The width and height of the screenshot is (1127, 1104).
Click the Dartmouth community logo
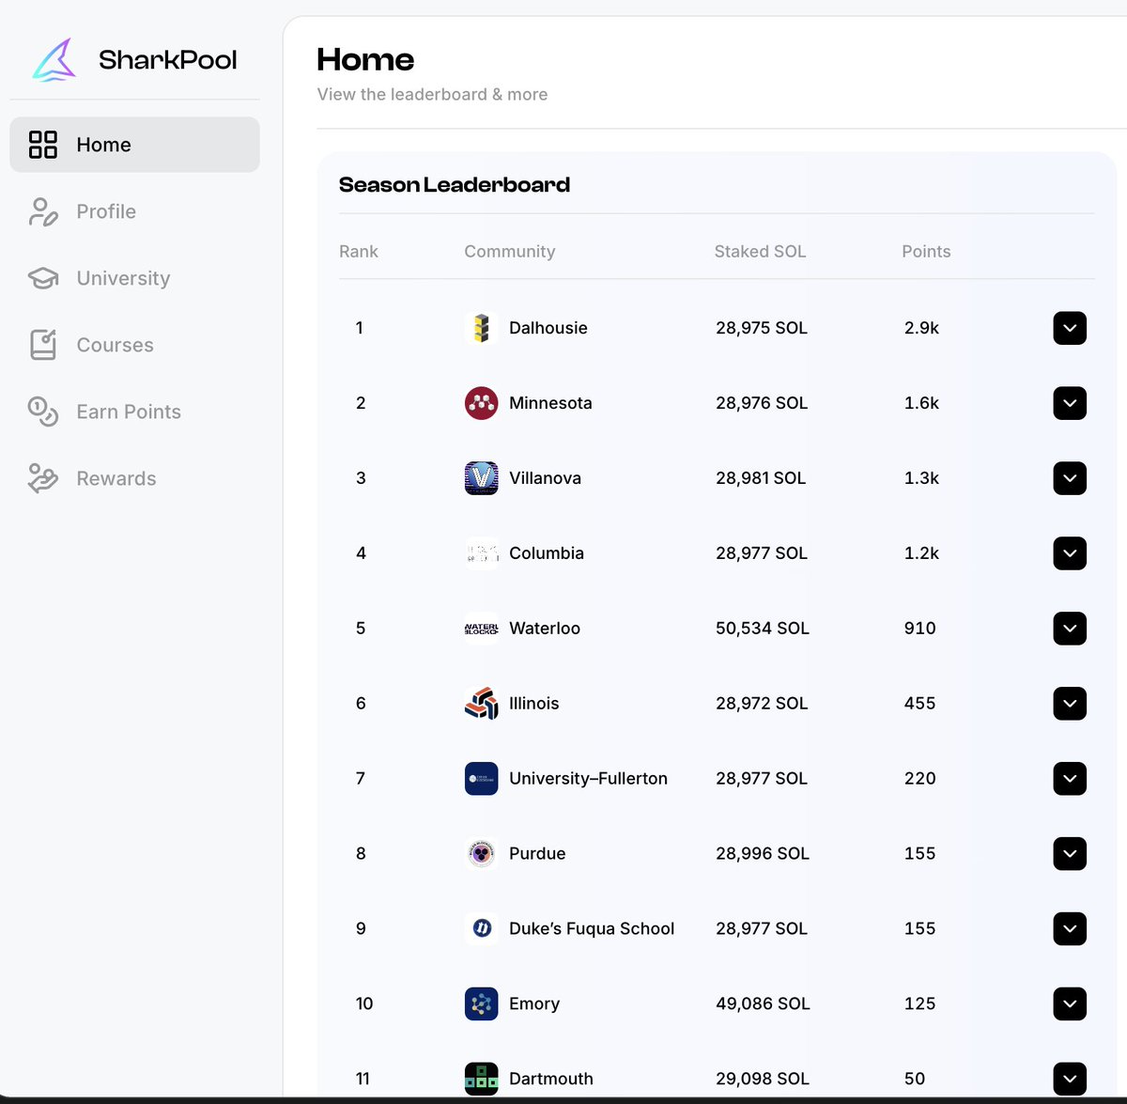[x=482, y=1079]
